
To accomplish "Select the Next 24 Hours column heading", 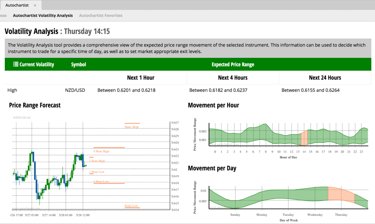I will pos(325,78).
